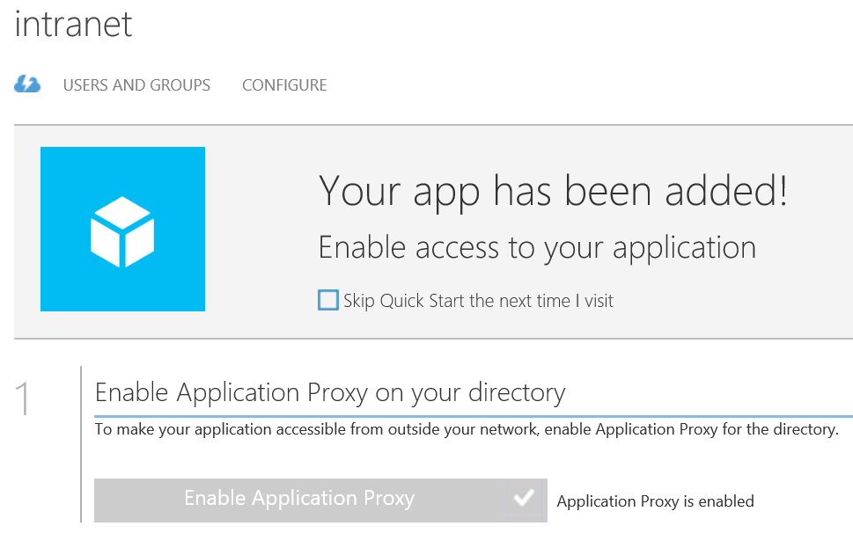Click the blue underline beneath the step heading
Image resolution: width=853 pixels, height=548 pixels.
tap(473, 415)
